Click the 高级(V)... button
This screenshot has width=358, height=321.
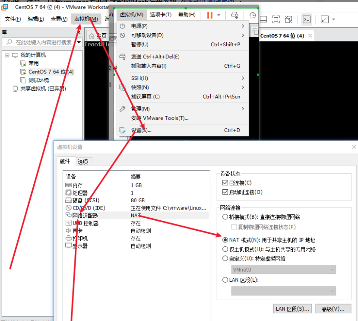pyautogui.click(x=333, y=308)
